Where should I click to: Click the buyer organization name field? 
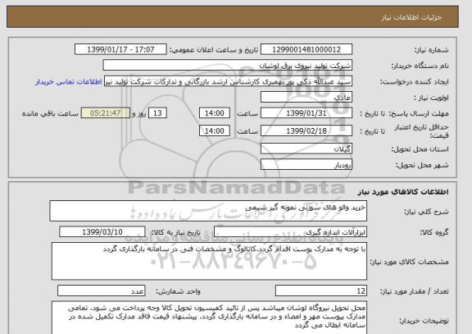point(227,66)
